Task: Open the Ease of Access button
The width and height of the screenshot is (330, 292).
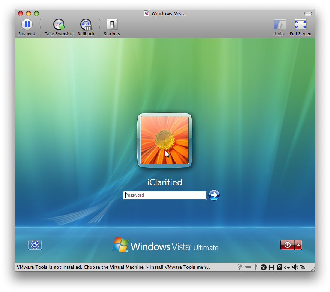Action: pos(35,245)
